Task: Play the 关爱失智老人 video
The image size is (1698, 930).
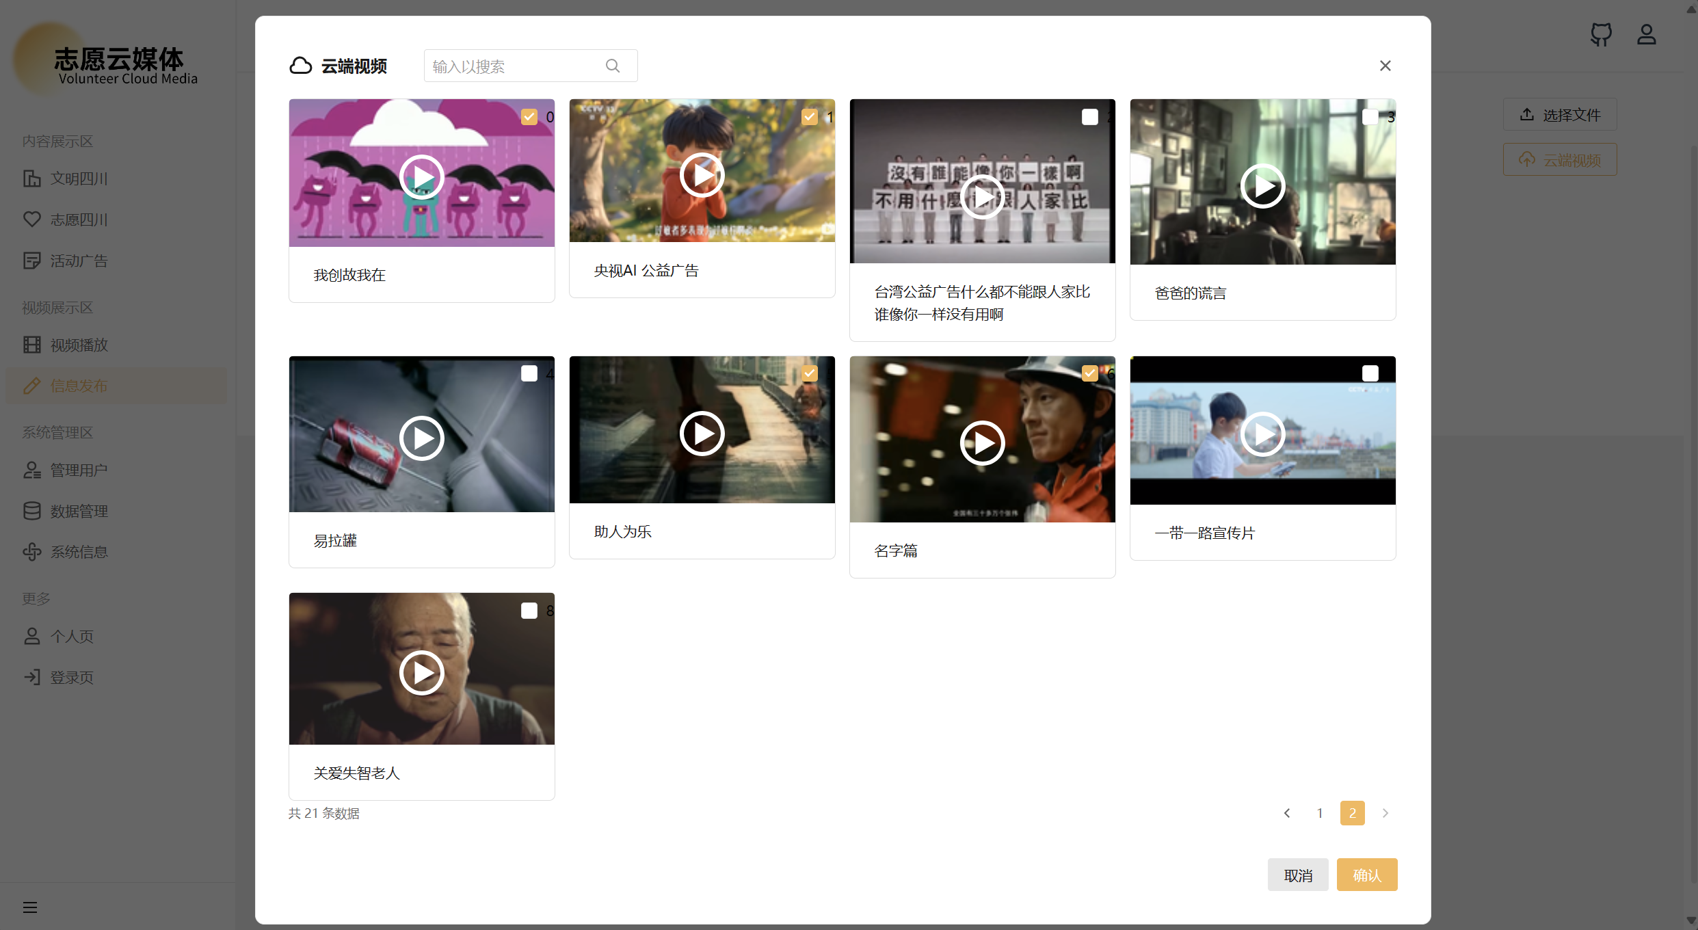Action: 421,673
